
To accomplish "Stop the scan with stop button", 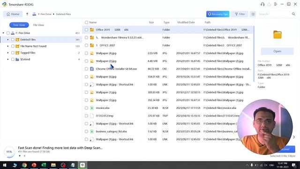I will tap(20, 156).
